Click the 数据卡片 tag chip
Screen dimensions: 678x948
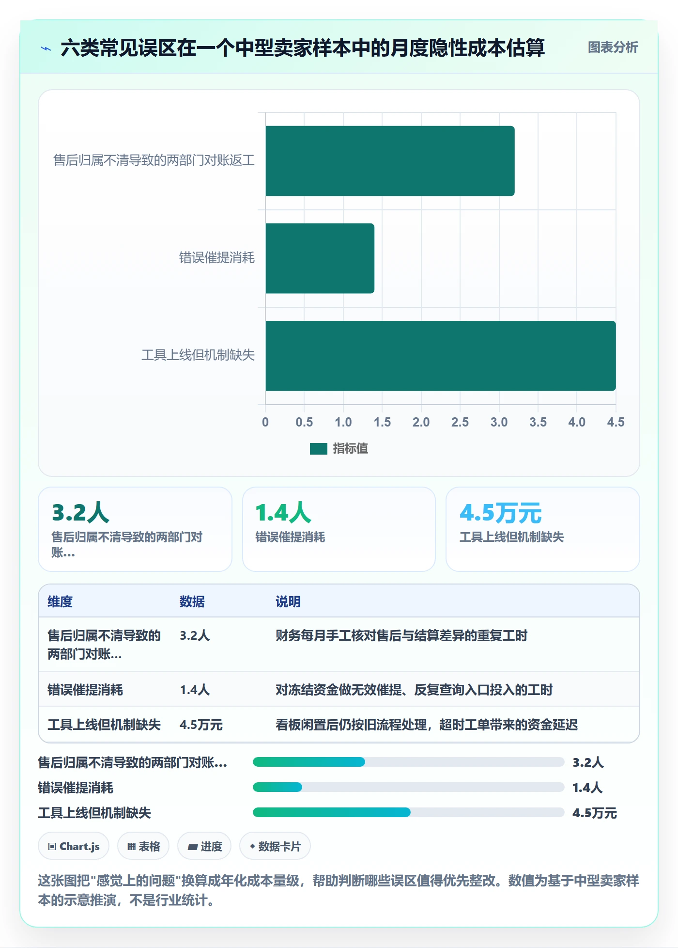click(275, 846)
